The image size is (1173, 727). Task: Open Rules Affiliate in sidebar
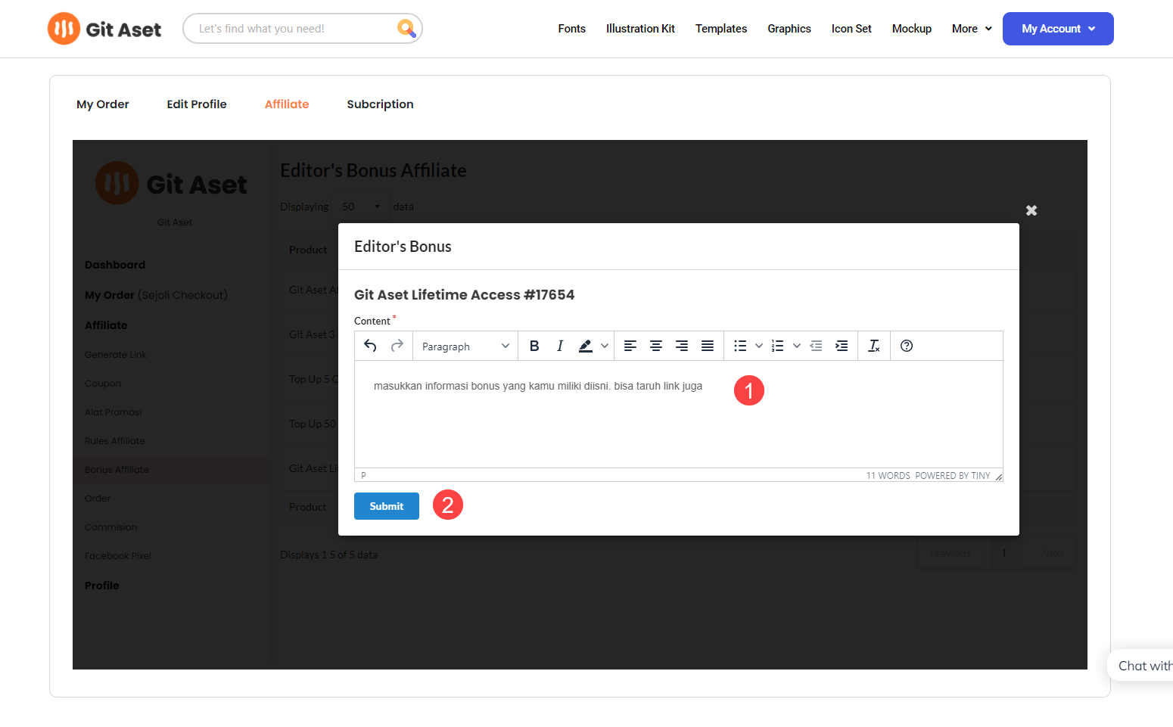point(115,441)
